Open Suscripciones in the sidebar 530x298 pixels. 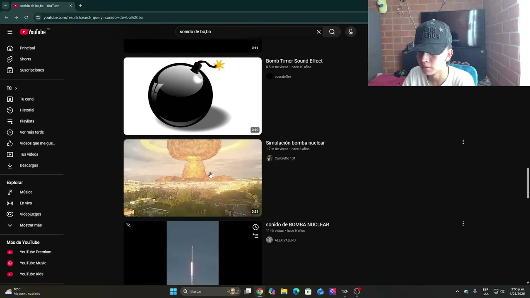pyautogui.click(x=32, y=70)
